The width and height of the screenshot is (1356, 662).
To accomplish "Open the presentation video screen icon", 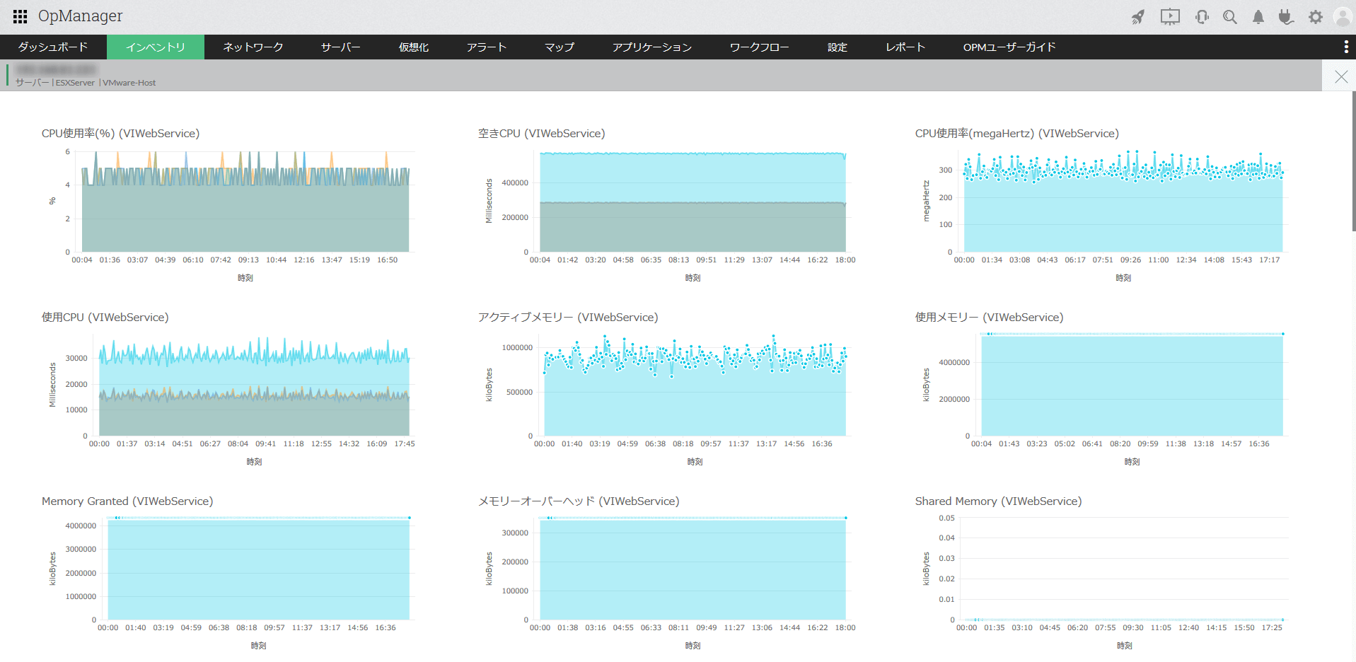I will pyautogui.click(x=1170, y=17).
